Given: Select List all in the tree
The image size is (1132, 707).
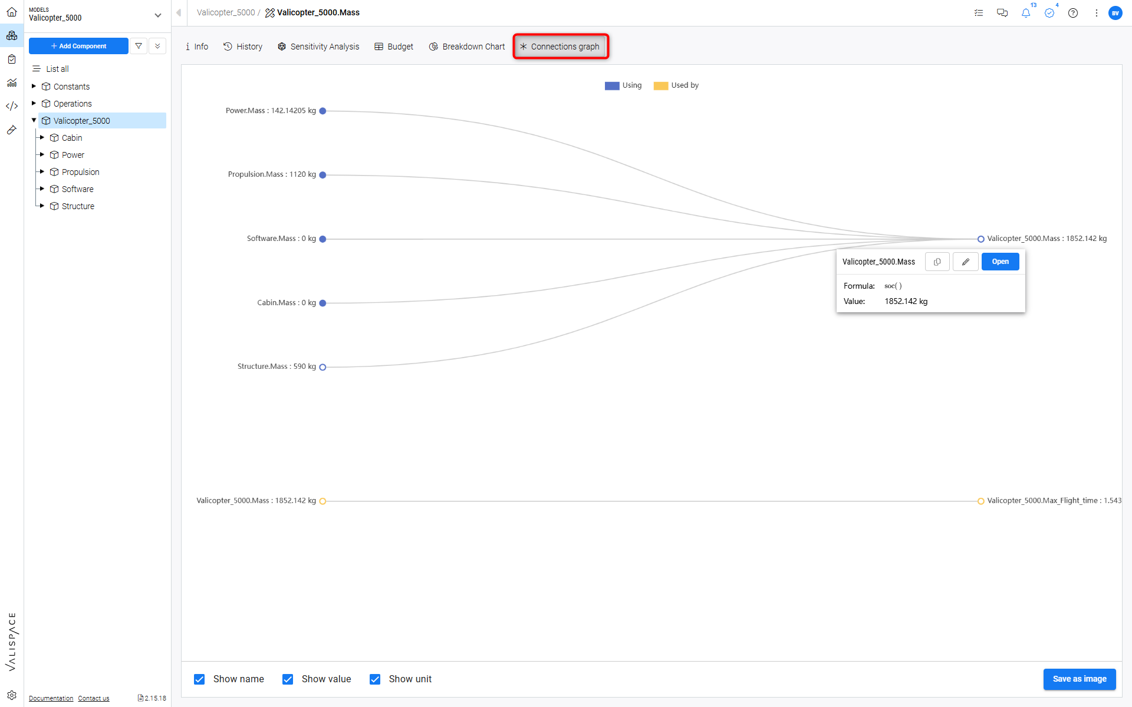Looking at the screenshot, I should click(57, 69).
